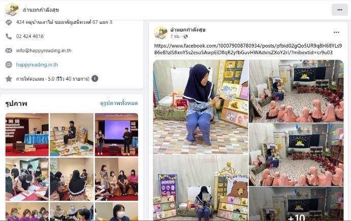The image size is (351, 221).
Task: Click ดูรูปภาพทั้งหมด to see all photos
Action: pyautogui.click(x=119, y=103)
